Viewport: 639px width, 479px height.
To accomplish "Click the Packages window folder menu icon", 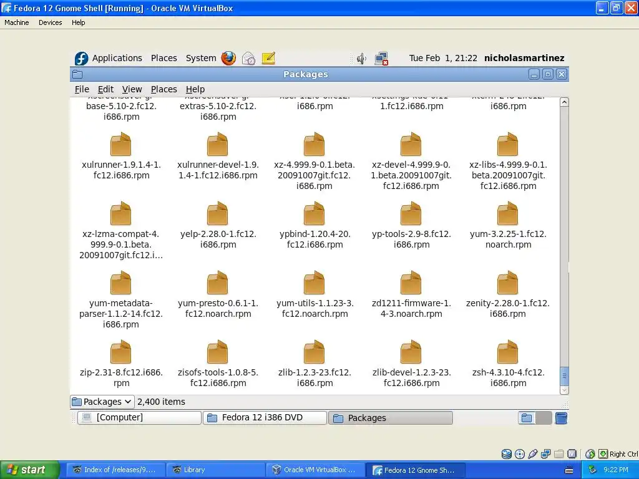I will (77, 74).
